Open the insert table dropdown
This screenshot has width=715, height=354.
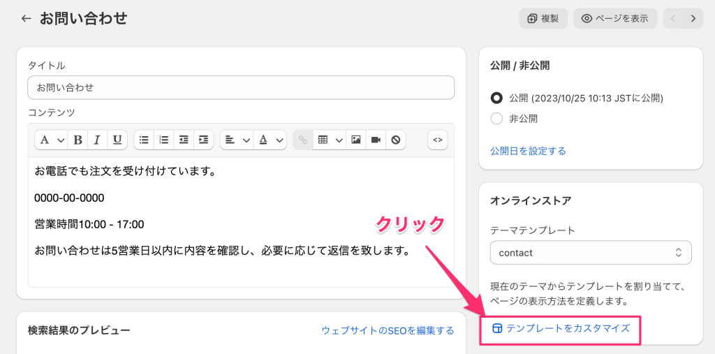[330, 140]
